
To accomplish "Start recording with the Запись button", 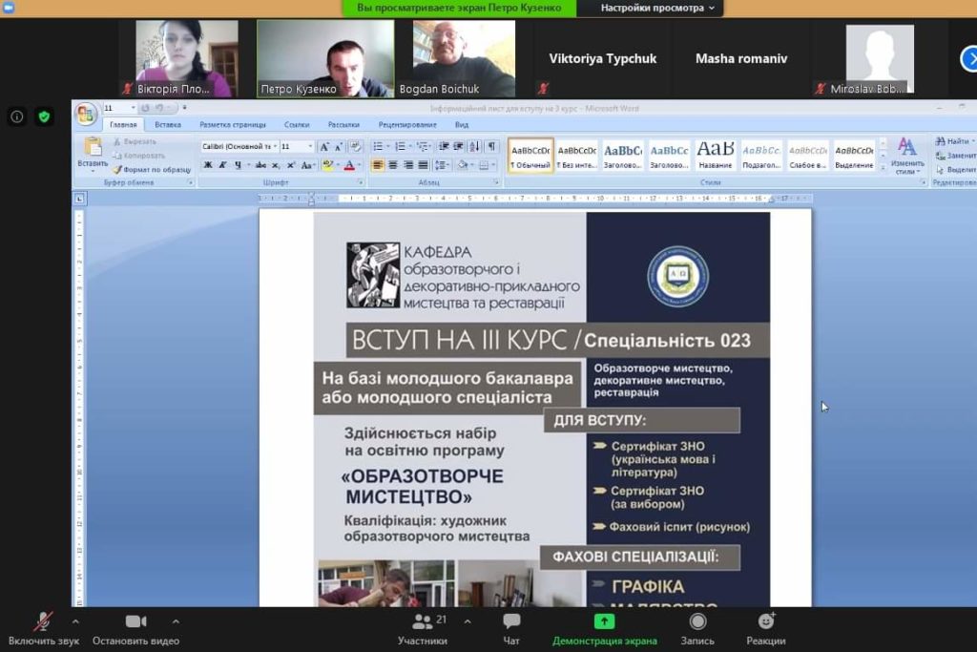I will click(697, 628).
